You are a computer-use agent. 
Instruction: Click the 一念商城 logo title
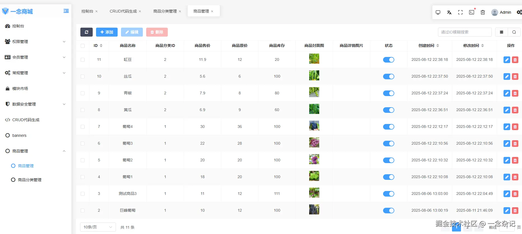pyautogui.click(x=22, y=11)
